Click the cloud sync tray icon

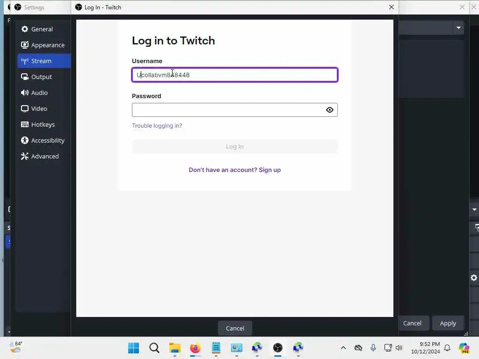tap(358, 348)
